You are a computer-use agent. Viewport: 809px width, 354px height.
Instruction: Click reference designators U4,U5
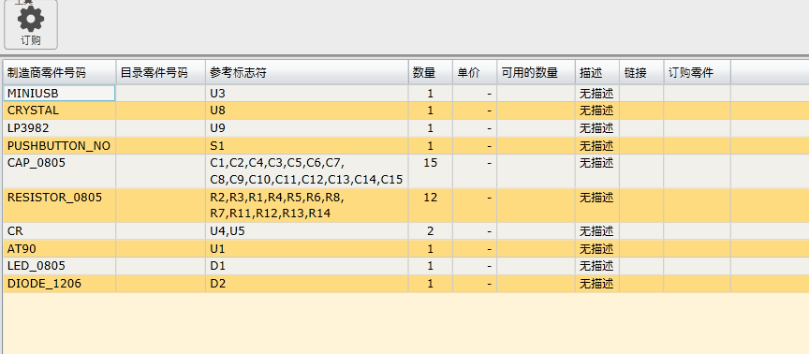(x=228, y=231)
